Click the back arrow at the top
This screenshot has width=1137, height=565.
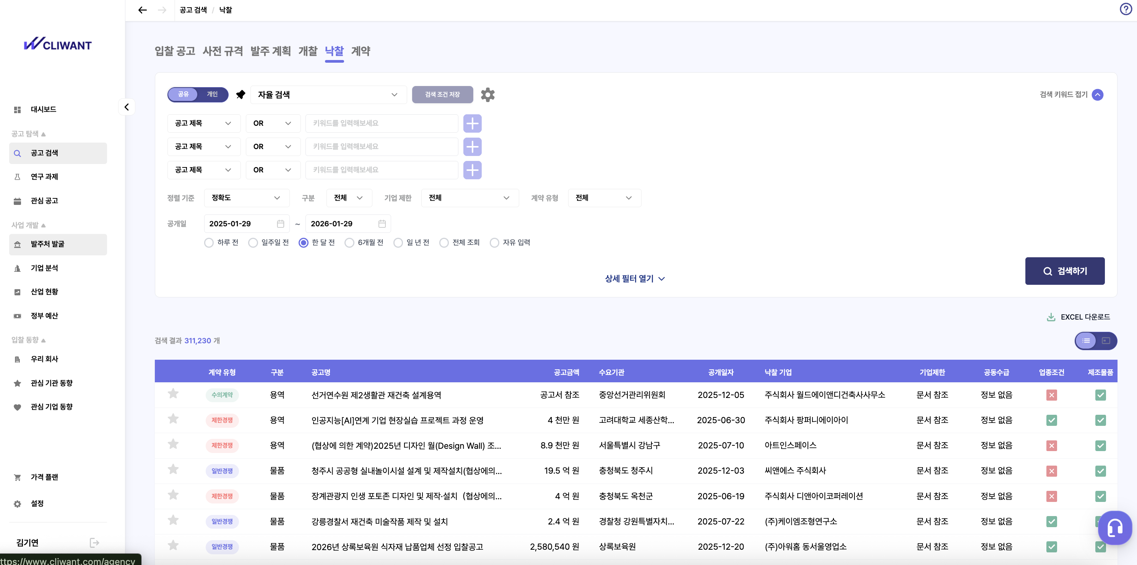click(x=142, y=10)
